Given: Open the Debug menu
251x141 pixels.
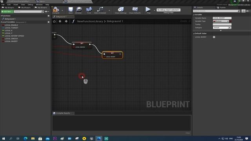Looking at the screenshot, I should pyautogui.click(x=30, y=5).
